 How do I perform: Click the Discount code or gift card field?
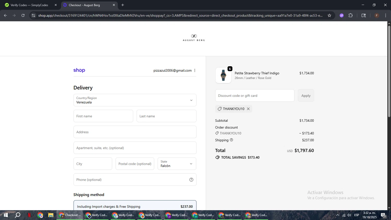coord(255,95)
